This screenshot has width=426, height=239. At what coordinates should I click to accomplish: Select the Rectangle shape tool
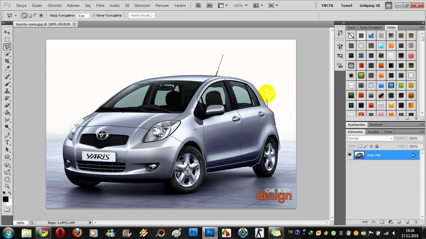pyautogui.click(x=7, y=157)
